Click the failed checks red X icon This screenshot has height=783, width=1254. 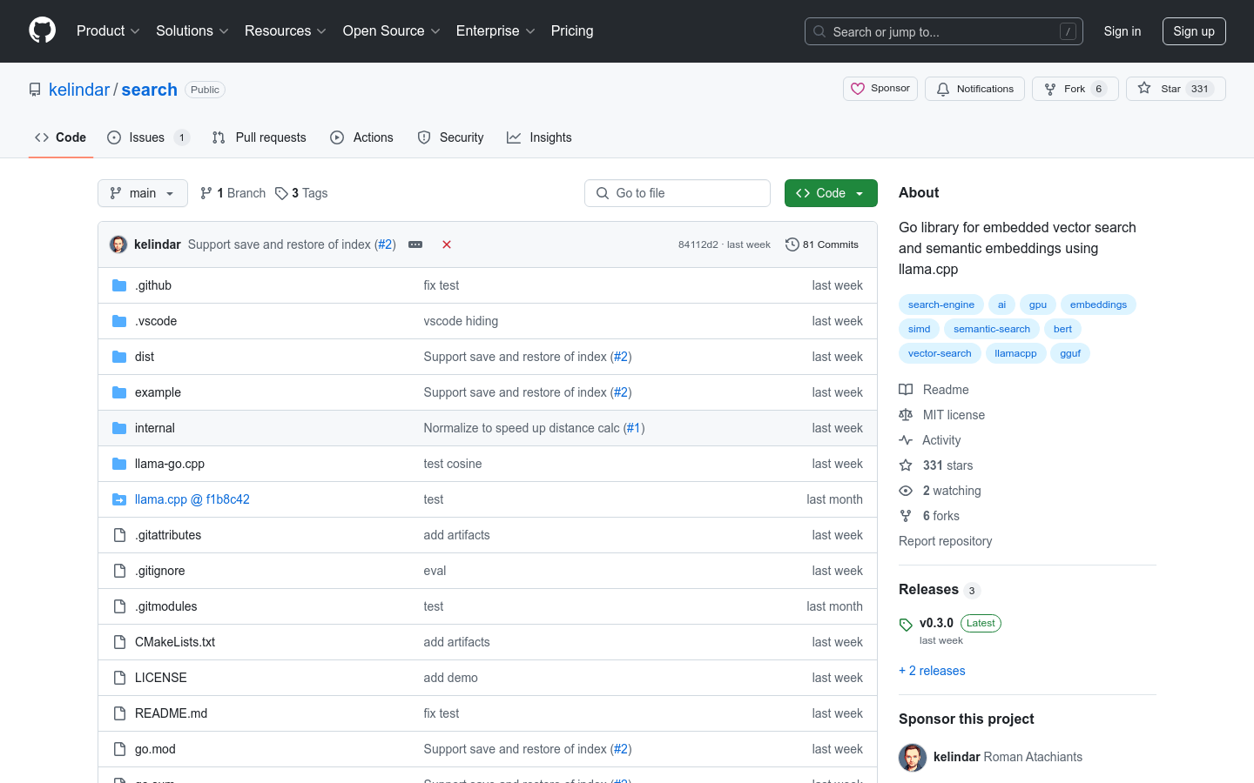[x=447, y=244]
